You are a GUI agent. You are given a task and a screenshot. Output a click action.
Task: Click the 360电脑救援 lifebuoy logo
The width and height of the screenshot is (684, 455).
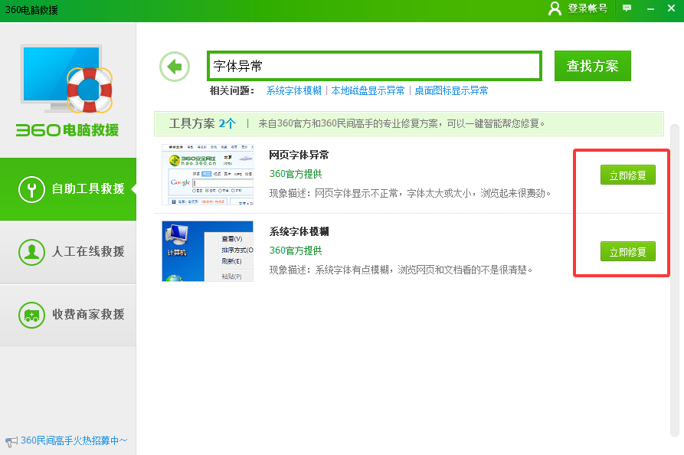pyautogui.click(x=67, y=84)
